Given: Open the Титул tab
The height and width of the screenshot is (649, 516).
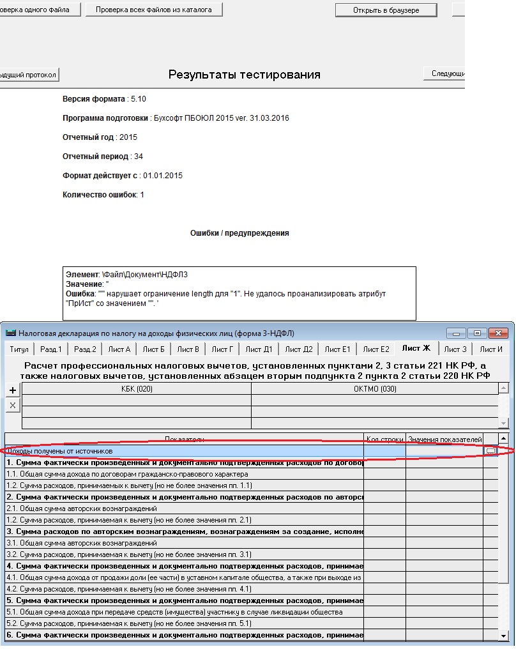Looking at the screenshot, I should point(19,349).
